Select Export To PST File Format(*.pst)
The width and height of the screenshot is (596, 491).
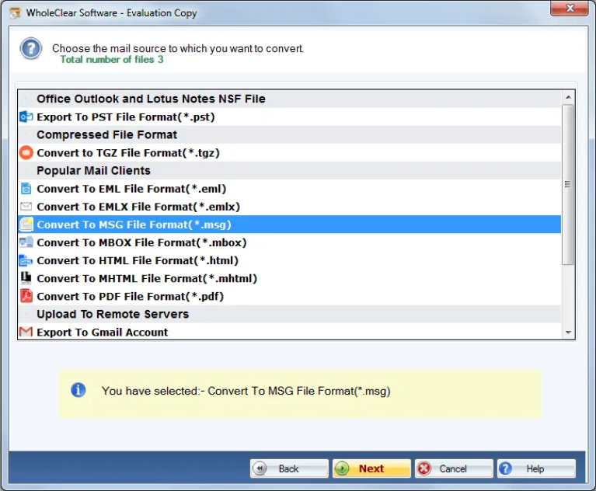point(289,117)
